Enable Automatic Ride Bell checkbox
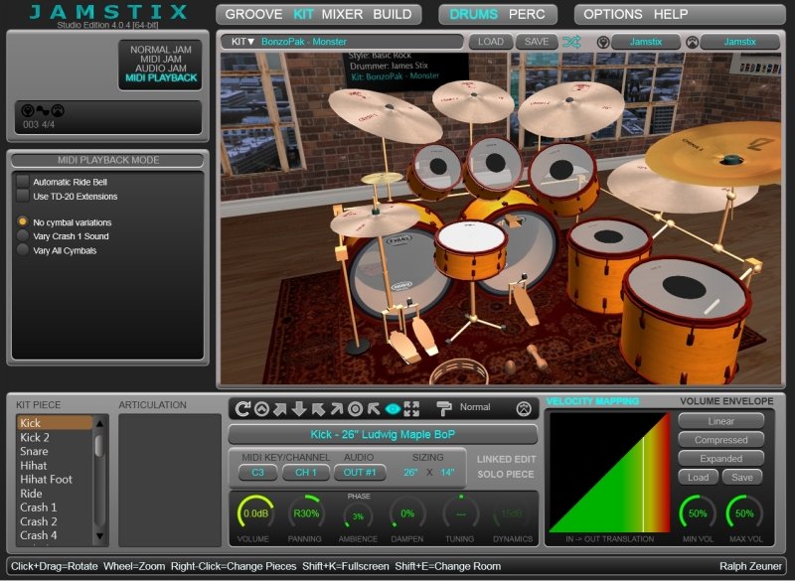The image size is (795, 581). coord(22,181)
